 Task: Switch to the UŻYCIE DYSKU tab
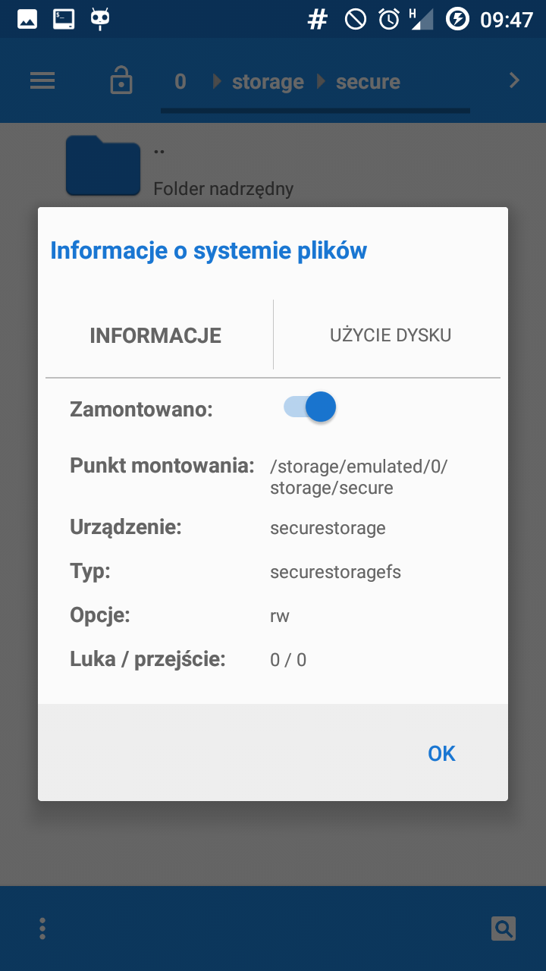[x=391, y=335]
